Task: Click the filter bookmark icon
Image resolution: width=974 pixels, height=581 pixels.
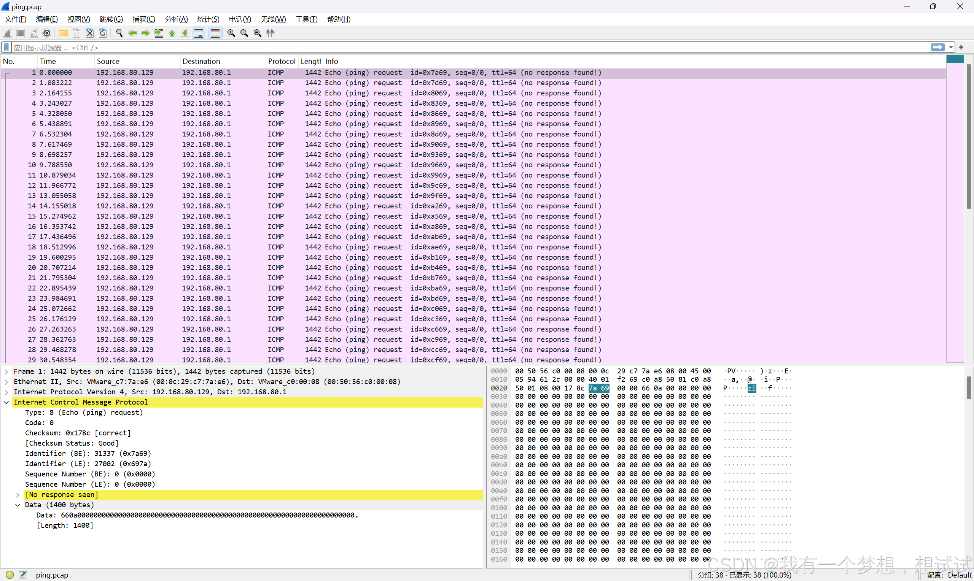Action: click(6, 48)
